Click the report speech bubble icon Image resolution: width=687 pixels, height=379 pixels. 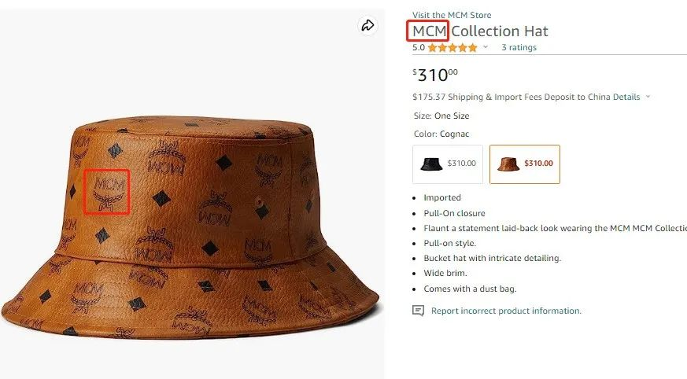(x=419, y=311)
